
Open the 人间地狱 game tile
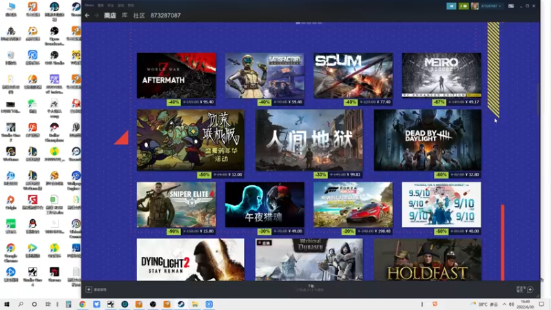pos(309,140)
